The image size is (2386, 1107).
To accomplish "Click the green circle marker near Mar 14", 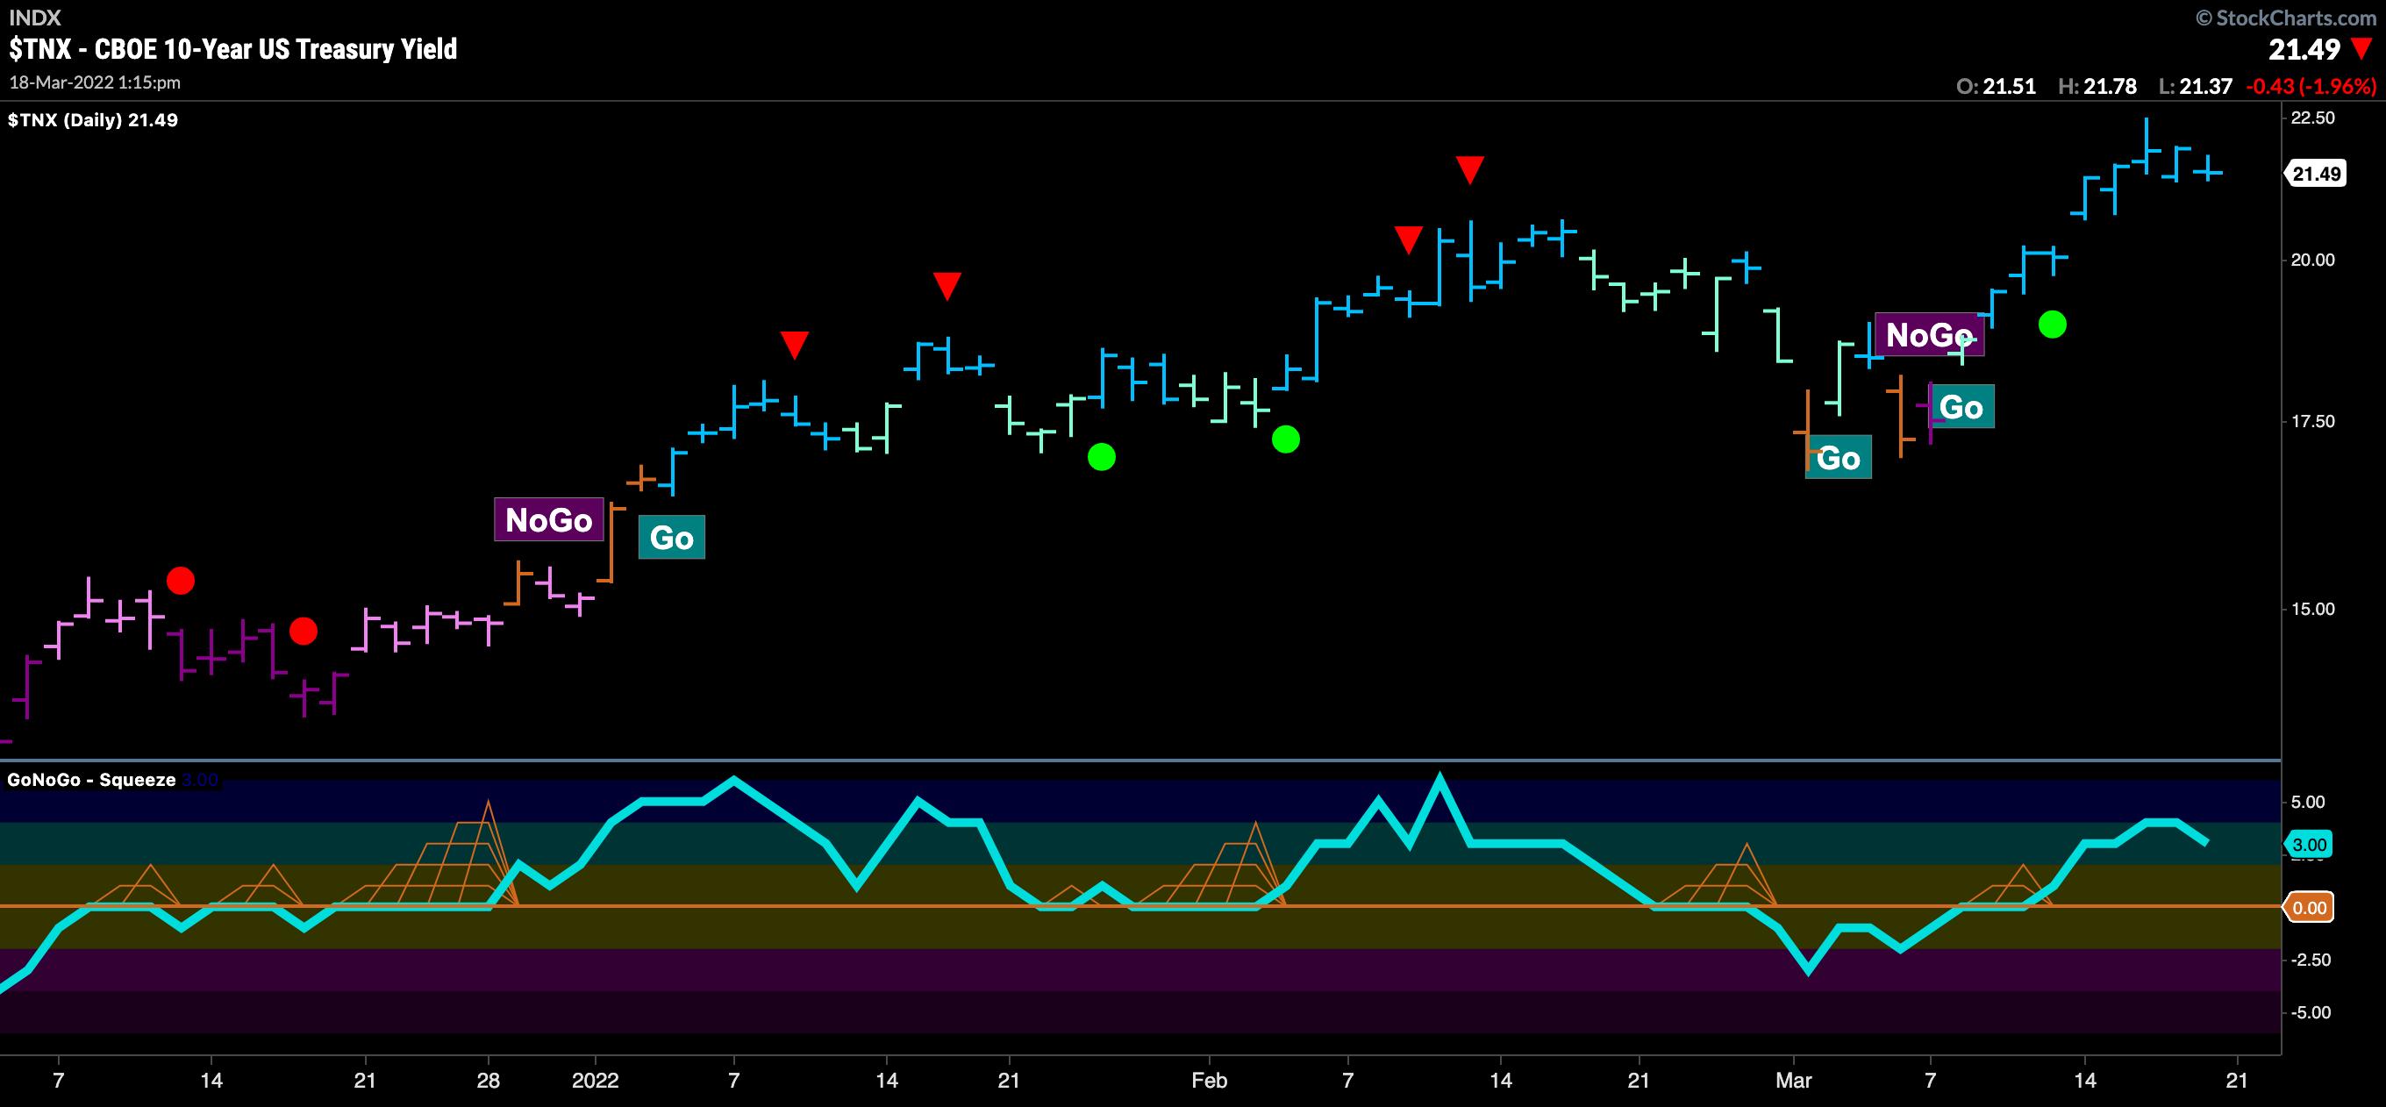I will [2053, 325].
